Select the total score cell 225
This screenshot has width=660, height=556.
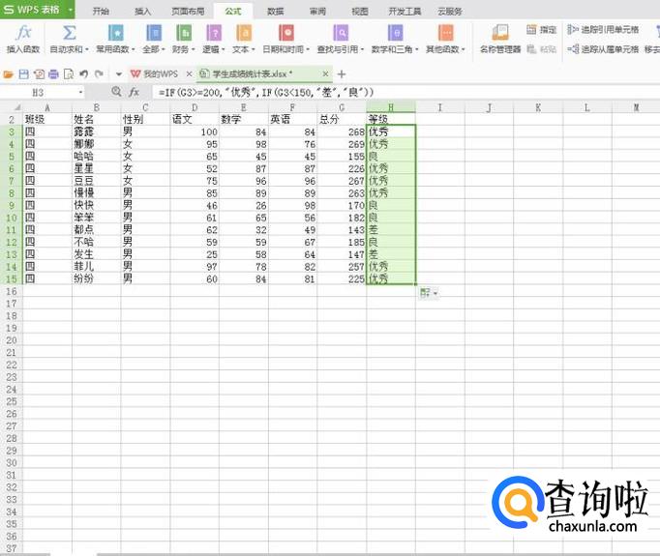[x=342, y=278]
